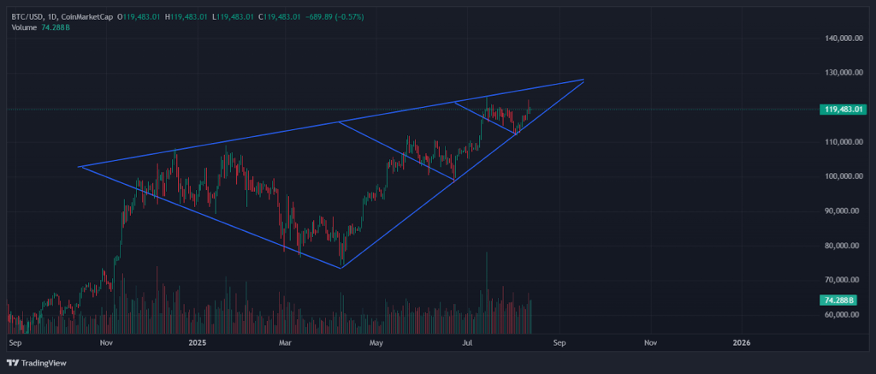Select the 1D interval label
Image resolution: width=876 pixels, height=374 pixels.
51,17
